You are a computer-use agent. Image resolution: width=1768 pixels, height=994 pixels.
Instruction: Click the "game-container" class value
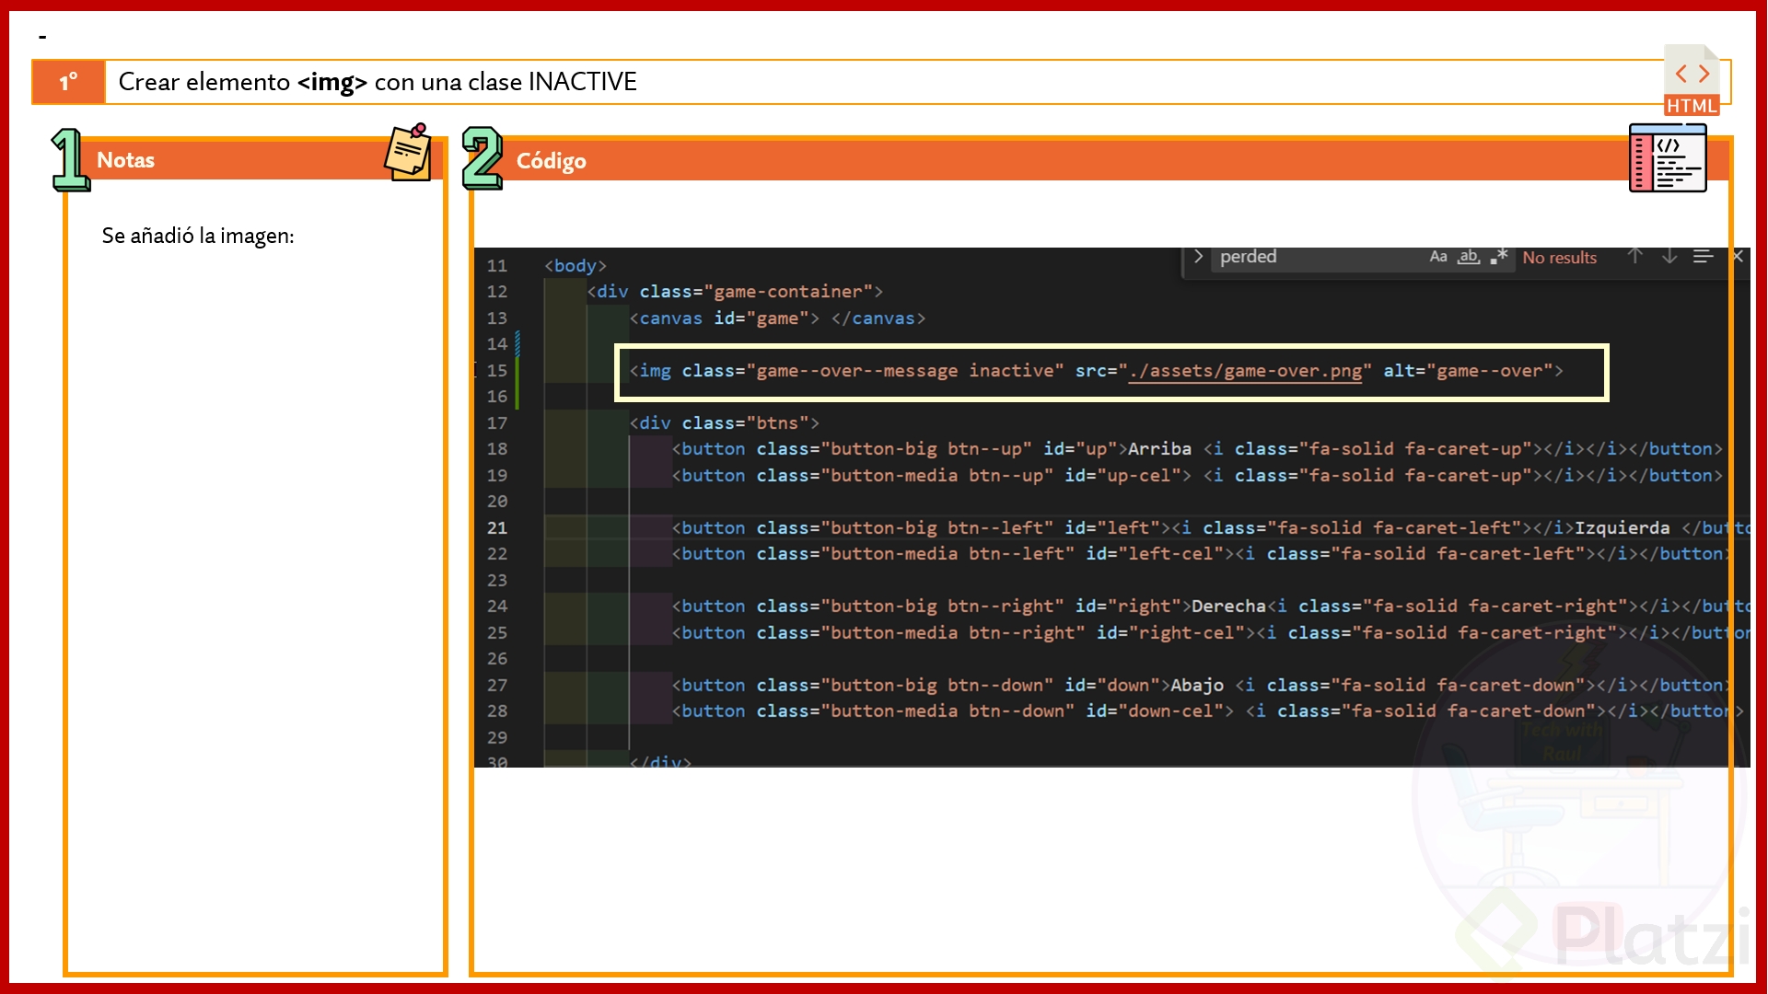(789, 292)
